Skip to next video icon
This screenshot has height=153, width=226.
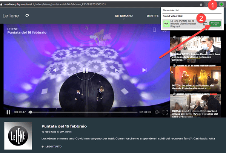145,70
